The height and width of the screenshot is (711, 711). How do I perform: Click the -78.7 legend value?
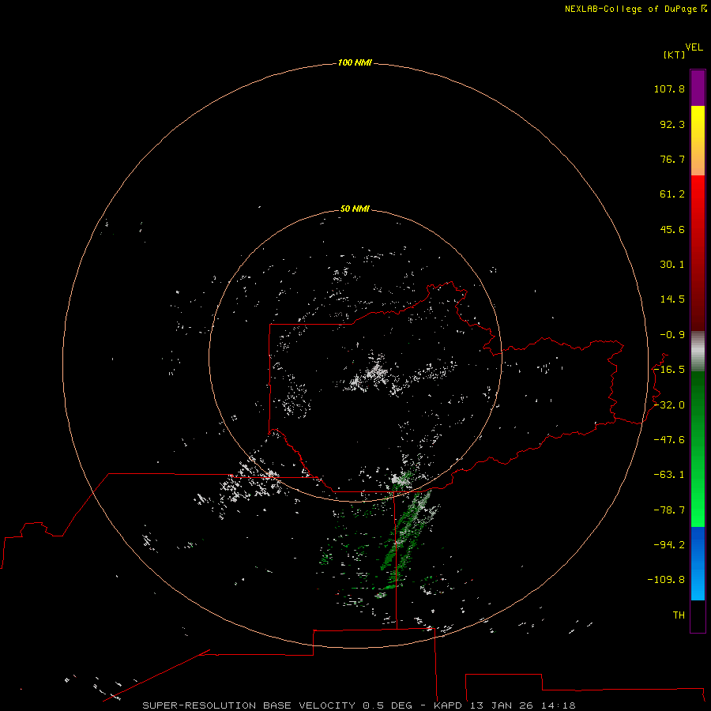coord(669,510)
